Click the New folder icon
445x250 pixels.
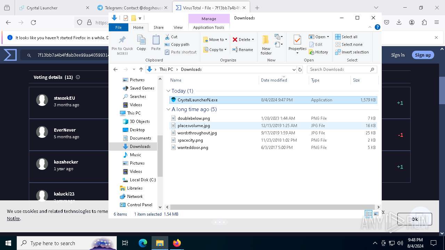[266, 40]
